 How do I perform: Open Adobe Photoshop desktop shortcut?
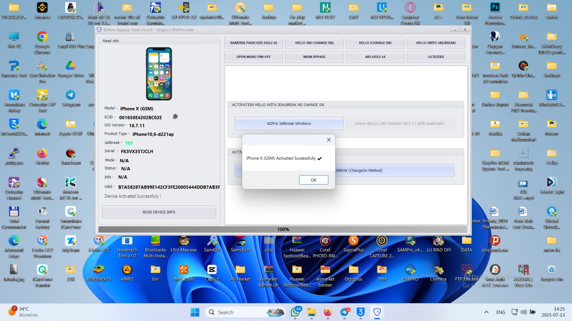[495, 13]
